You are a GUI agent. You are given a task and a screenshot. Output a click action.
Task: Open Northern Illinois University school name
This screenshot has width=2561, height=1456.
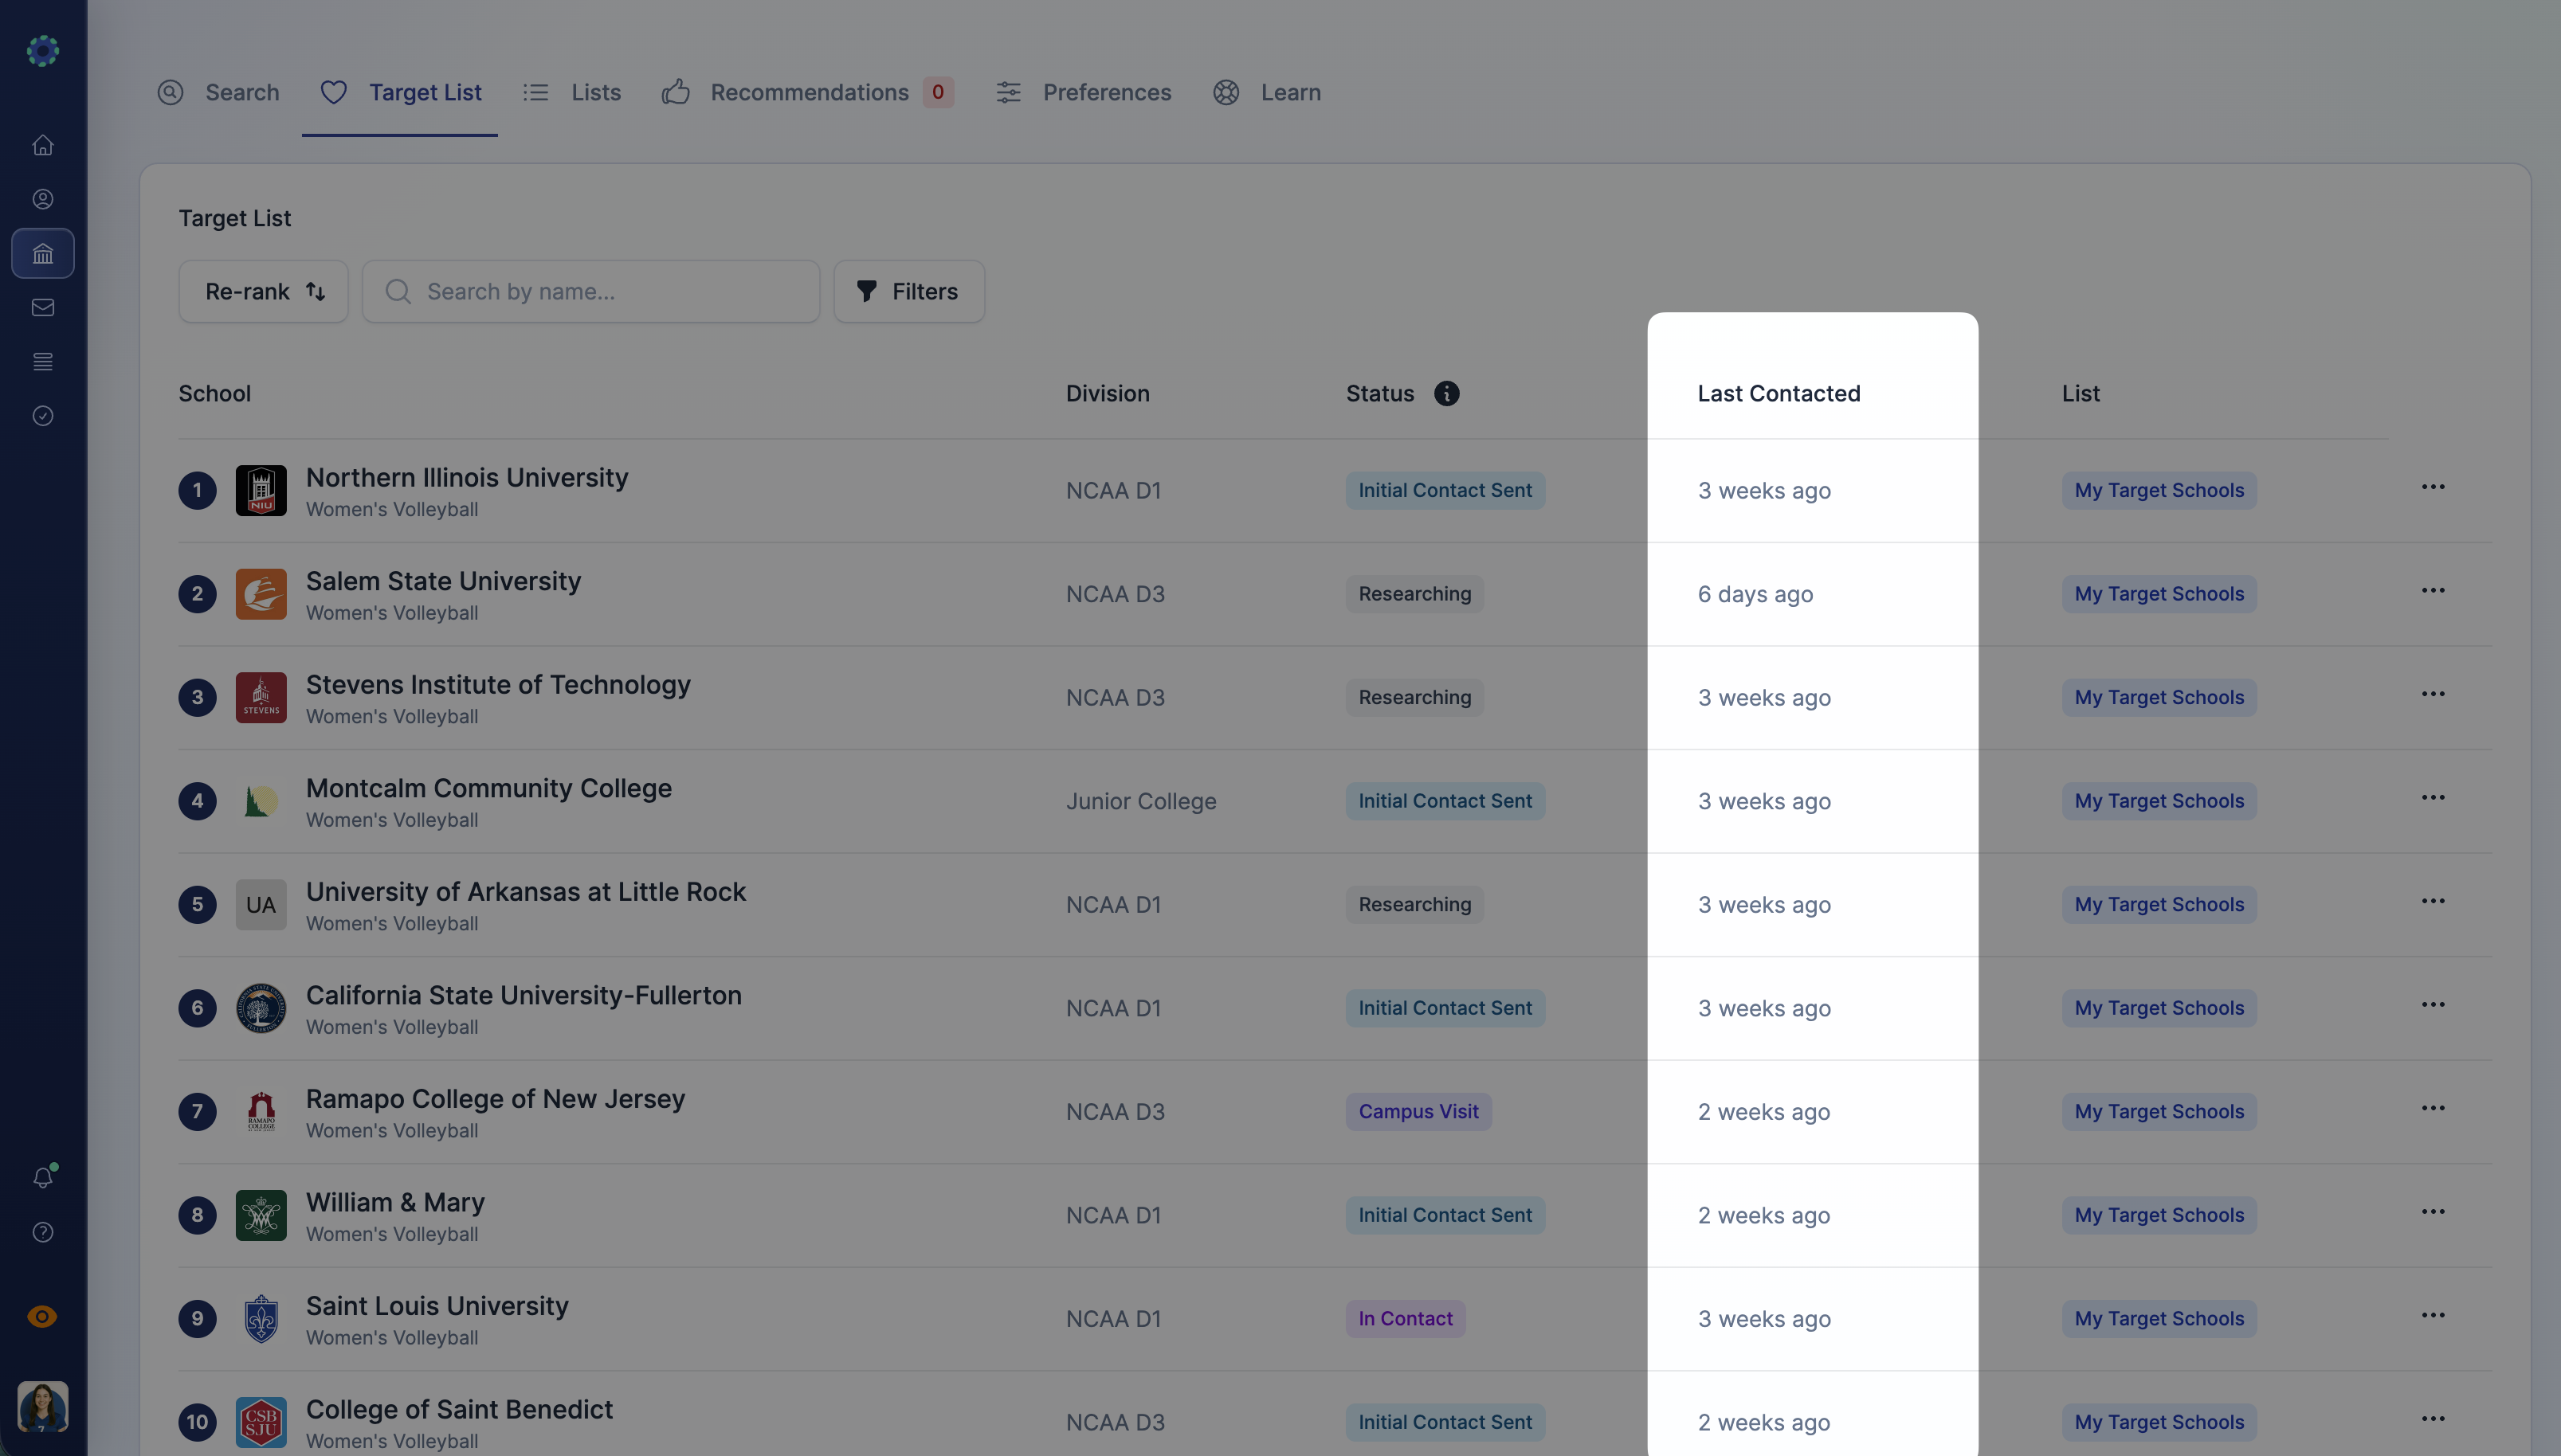point(467,477)
